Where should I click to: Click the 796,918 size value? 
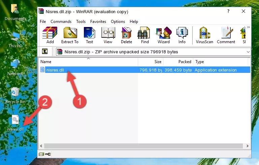151,70
